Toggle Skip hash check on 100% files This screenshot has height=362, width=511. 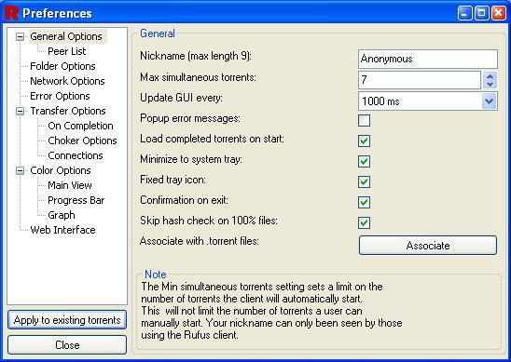click(x=364, y=222)
